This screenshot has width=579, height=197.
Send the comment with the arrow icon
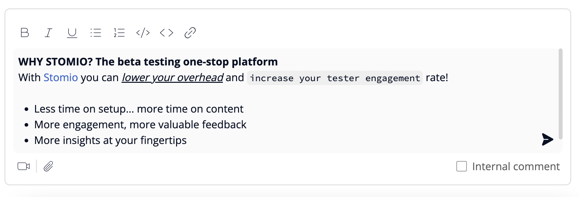(547, 139)
